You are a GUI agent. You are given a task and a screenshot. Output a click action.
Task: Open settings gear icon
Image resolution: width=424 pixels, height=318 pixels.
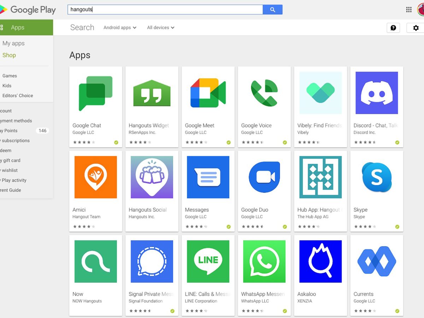[416, 28]
